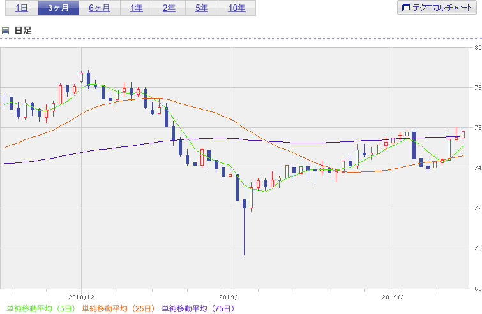Click the blue square icon beside 日足

tap(5, 31)
